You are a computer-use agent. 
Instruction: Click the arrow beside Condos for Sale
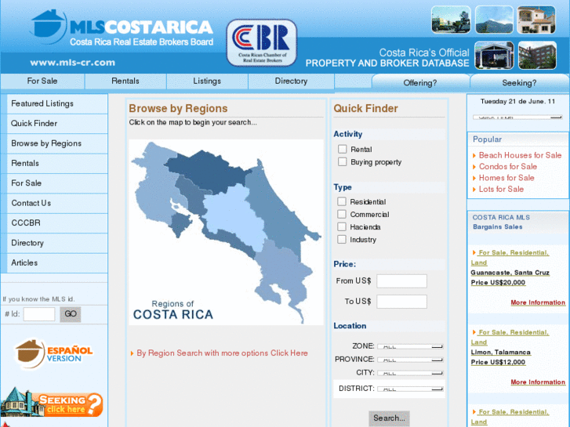474,167
